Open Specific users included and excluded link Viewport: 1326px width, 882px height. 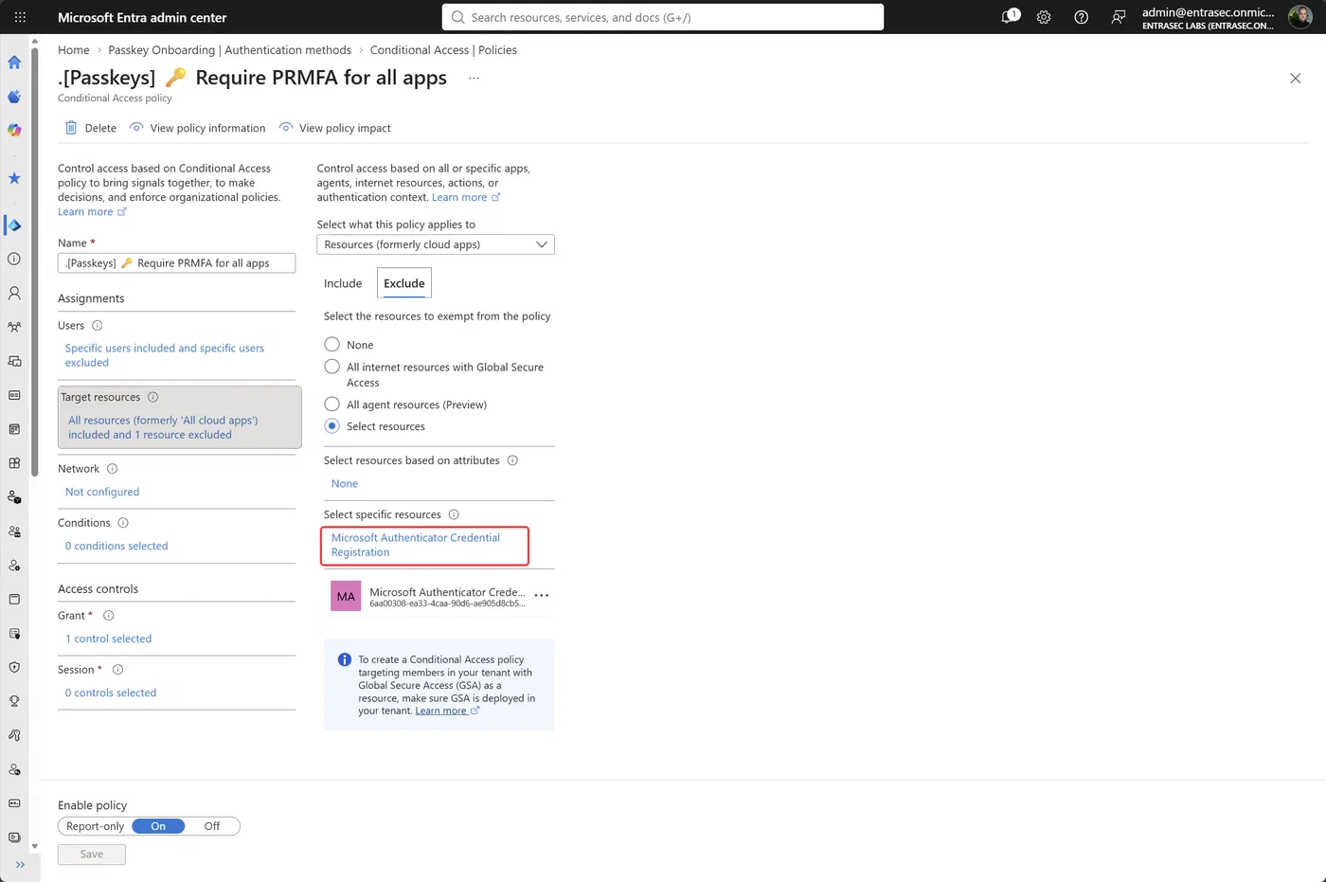click(165, 355)
